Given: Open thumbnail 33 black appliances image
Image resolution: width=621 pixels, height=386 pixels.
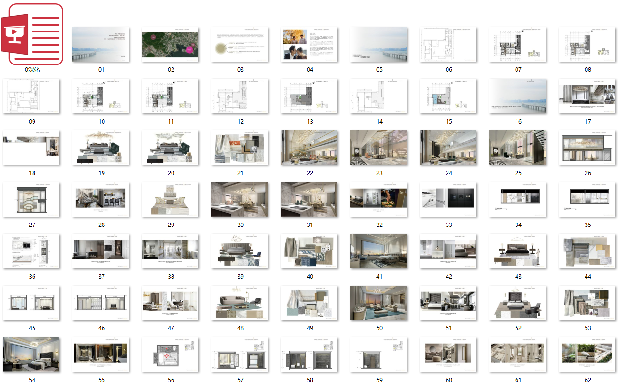Looking at the screenshot, I should [x=448, y=199].
